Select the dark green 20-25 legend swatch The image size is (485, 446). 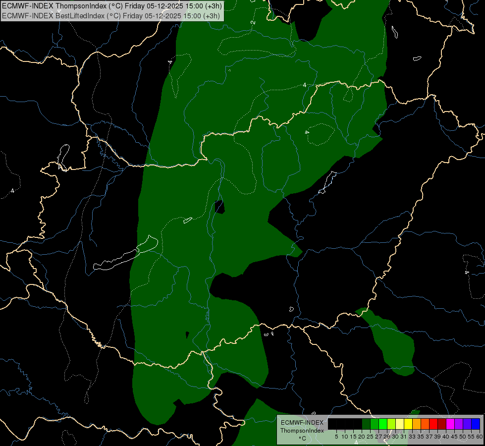click(x=366, y=424)
